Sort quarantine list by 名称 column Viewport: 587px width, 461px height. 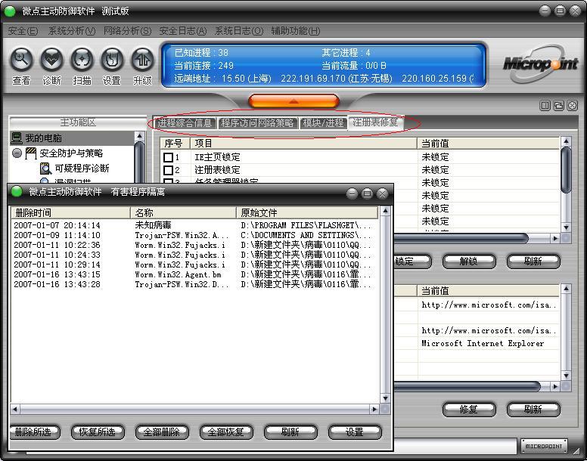pyautogui.click(x=183, y=213)
